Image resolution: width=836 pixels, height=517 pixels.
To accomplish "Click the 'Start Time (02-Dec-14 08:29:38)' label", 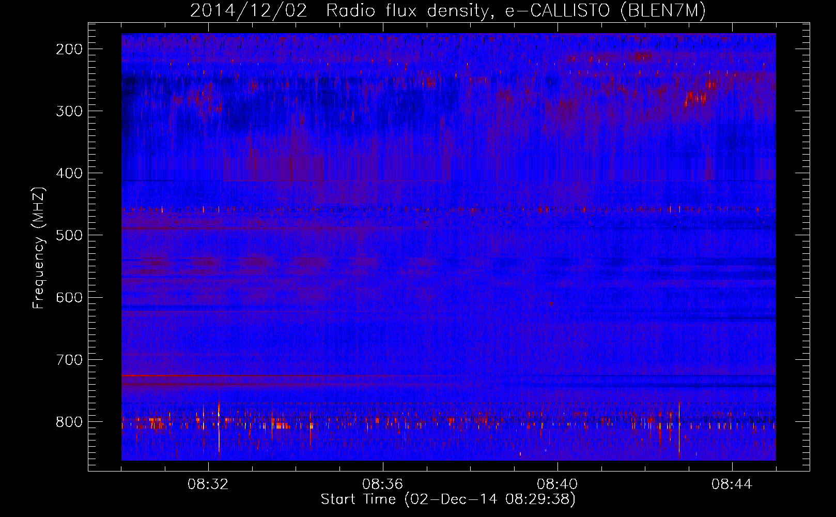I will coord(448,499).
